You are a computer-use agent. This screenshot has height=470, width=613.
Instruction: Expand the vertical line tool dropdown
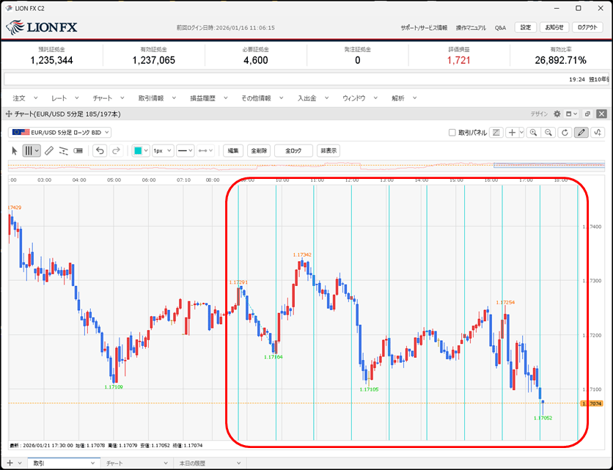point(37,150)
